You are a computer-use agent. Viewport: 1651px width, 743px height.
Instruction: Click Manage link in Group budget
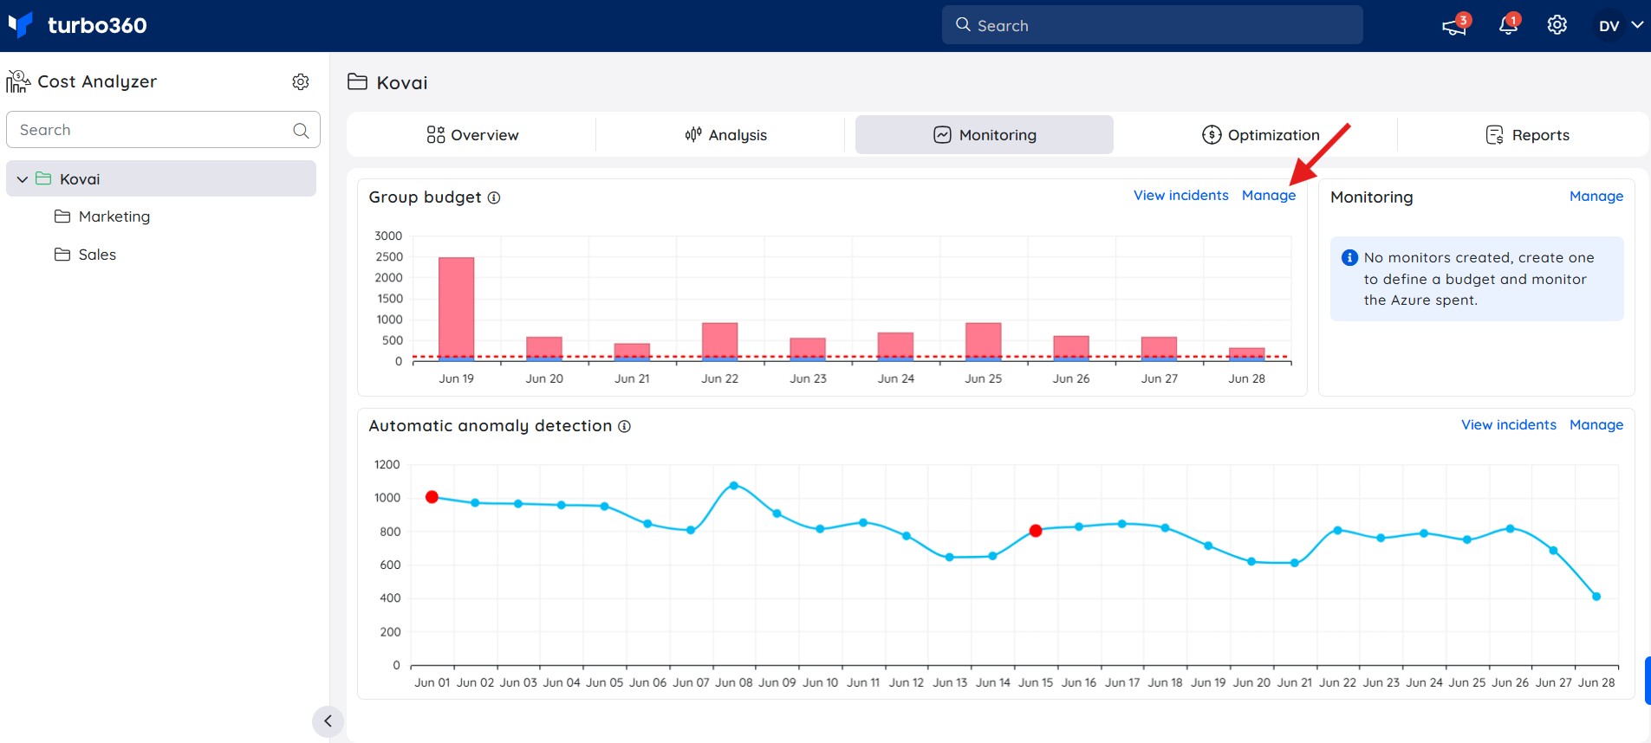(1269, 196)
